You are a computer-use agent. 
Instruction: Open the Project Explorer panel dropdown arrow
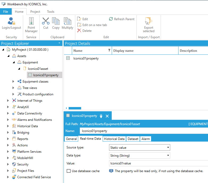(x=59, y=43)
